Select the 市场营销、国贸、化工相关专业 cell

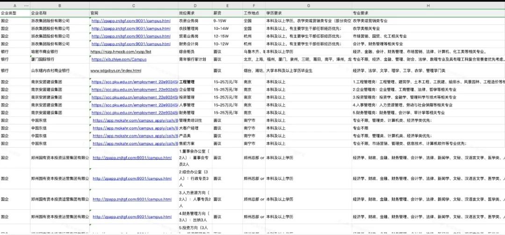pos(428,36)
